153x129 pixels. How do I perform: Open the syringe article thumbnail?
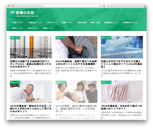click(x=122, y=47)
